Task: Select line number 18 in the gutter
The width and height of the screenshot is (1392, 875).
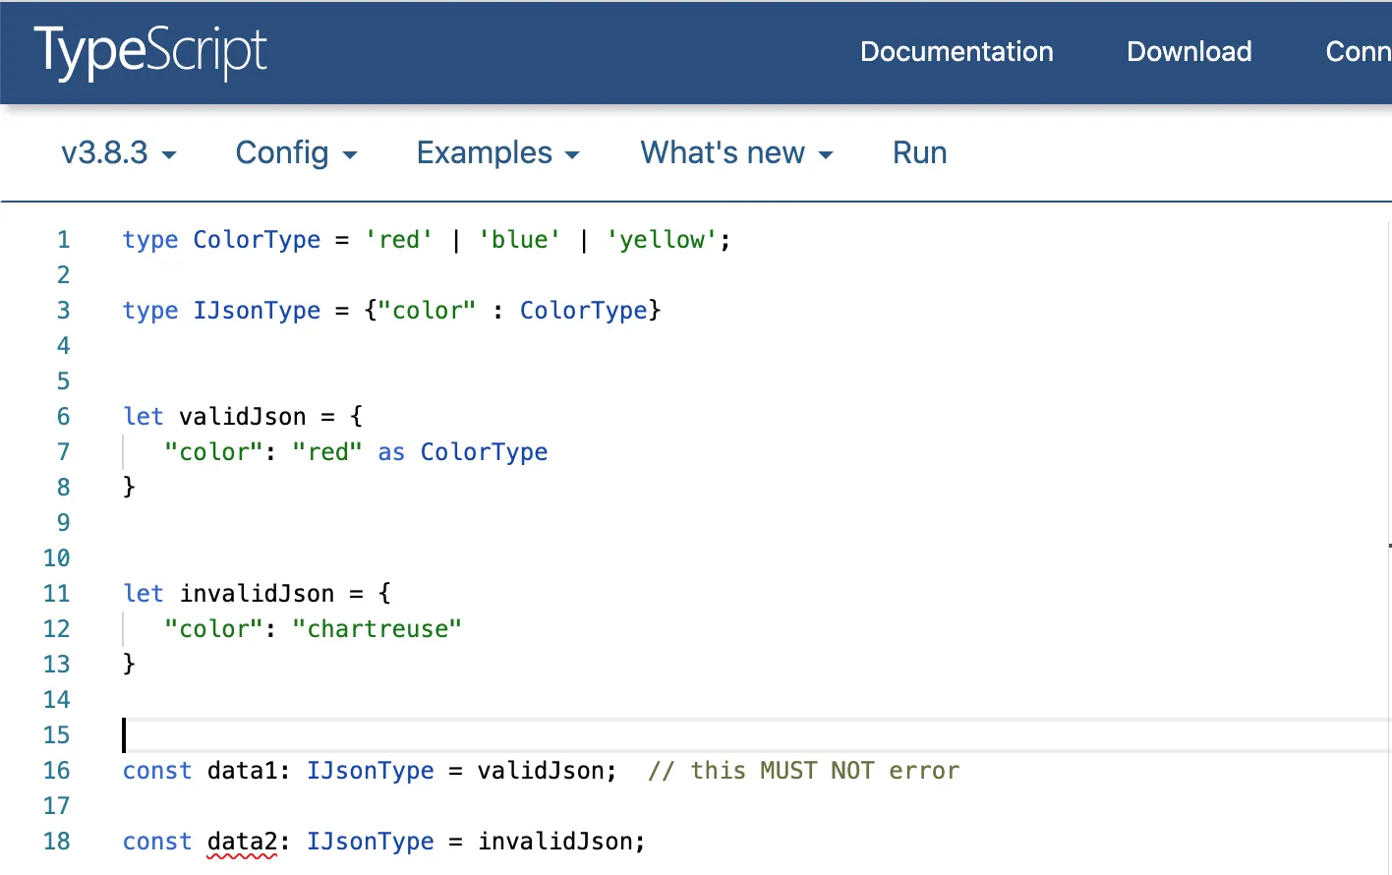Action: (x=57, y=842)
